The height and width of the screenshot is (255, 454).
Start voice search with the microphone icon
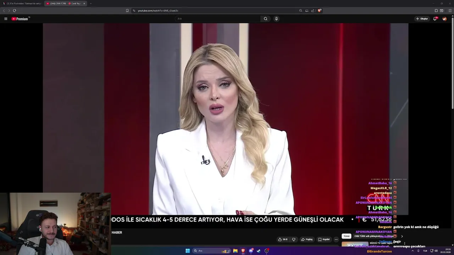pyautogui.click(x=276, y=19)
